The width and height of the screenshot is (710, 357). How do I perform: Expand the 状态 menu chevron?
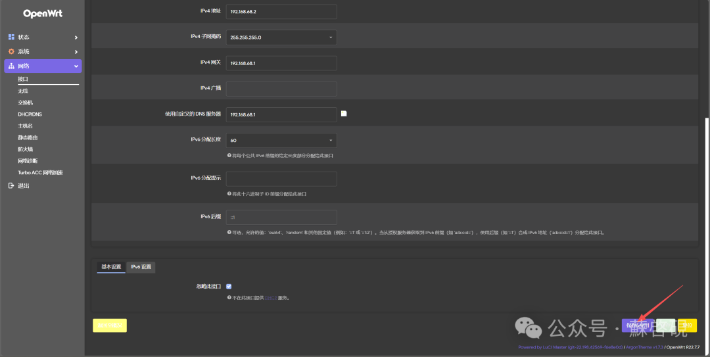click(76, 37)
